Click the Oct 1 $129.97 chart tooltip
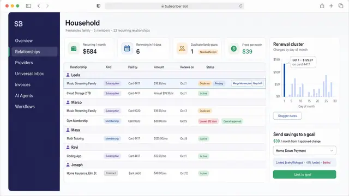Viewport: 349px width, 196px height. [303, 62]
